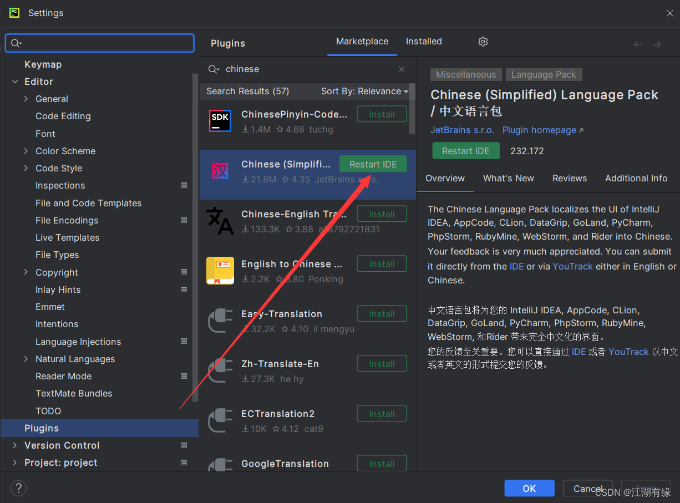The height and width of the screenshot is (503, 680).
Task: Open the Plugin homepage link
Action: (x=543, y=130)
